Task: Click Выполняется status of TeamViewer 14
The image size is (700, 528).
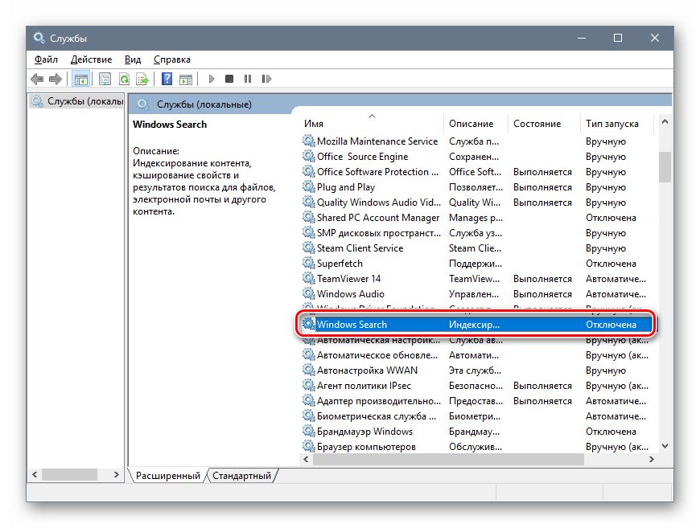Action: 542,278
